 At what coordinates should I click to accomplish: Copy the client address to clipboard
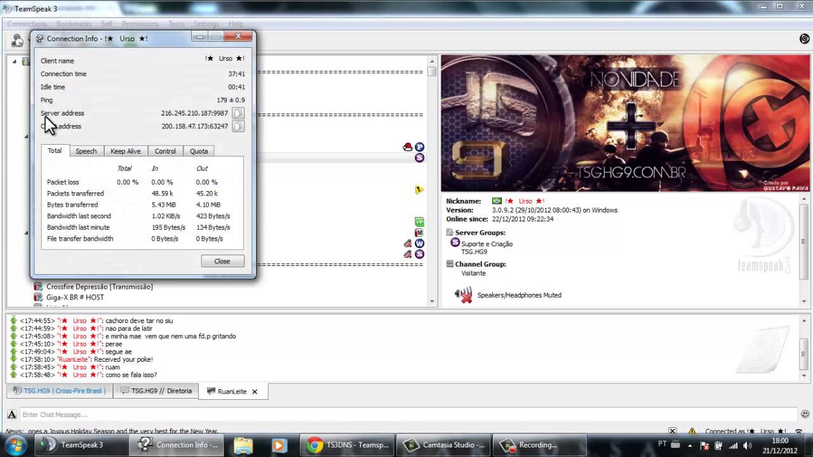pos(238,126)
